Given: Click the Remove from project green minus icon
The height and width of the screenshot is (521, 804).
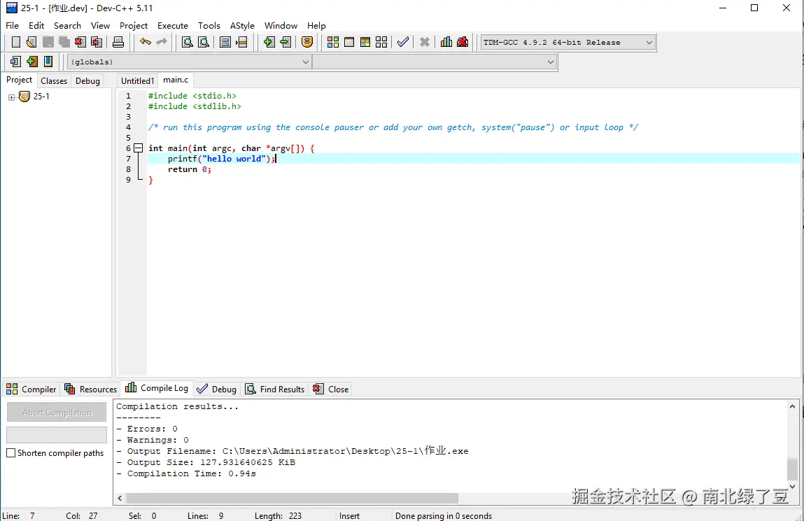Looking at the screenshot, I should coord(285,42).
